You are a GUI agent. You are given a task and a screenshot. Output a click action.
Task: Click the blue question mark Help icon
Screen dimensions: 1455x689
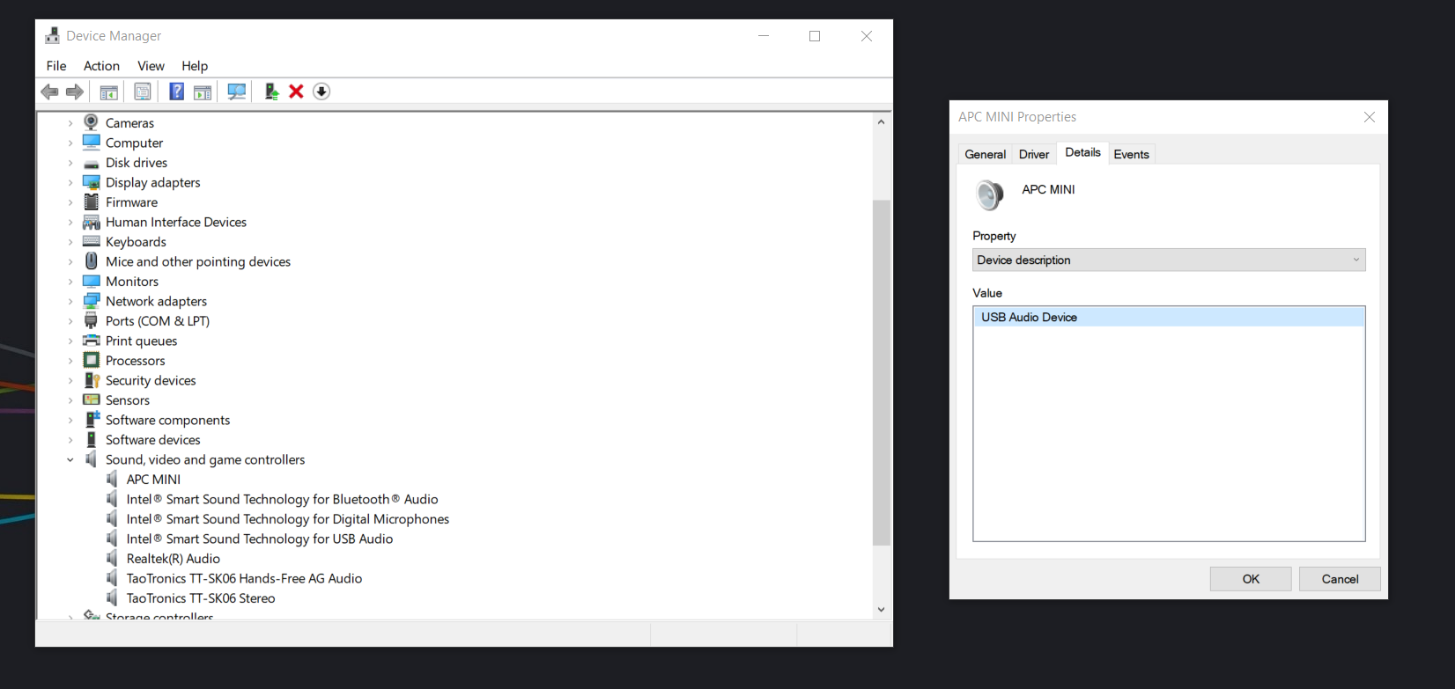177,92
